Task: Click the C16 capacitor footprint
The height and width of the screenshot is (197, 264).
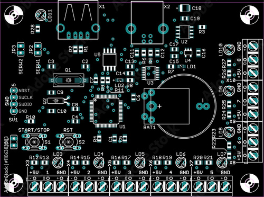Action: click(199, 52)
